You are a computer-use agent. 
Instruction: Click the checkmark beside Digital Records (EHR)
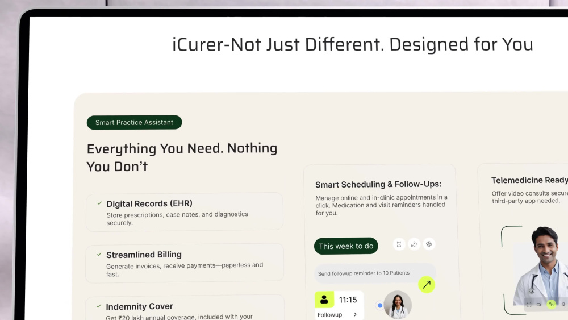click(99, 203)
